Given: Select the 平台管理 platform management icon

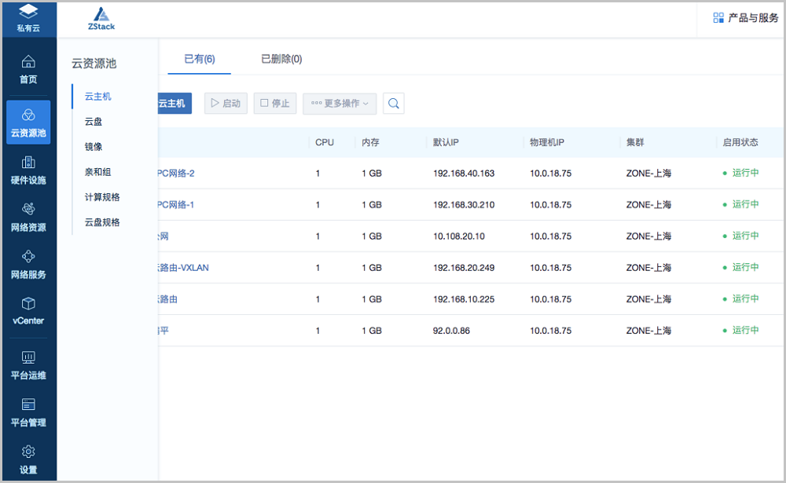Looking at the screenshot, I should click(x=28, y=405).
